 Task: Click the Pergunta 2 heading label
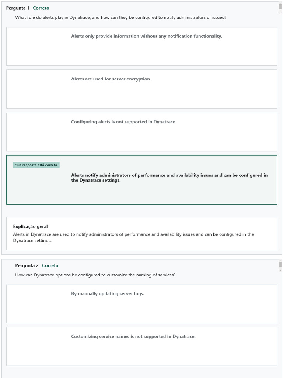pyautogui.click(x=27, y=265)
